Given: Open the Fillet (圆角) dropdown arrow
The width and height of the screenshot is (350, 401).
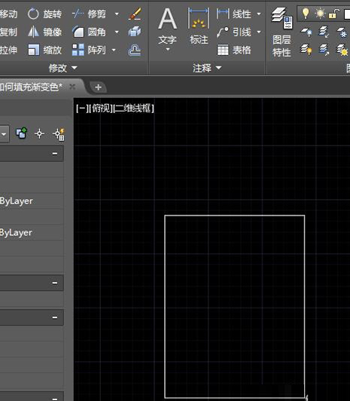Looking at the screenshot, I should coord(117,32).
